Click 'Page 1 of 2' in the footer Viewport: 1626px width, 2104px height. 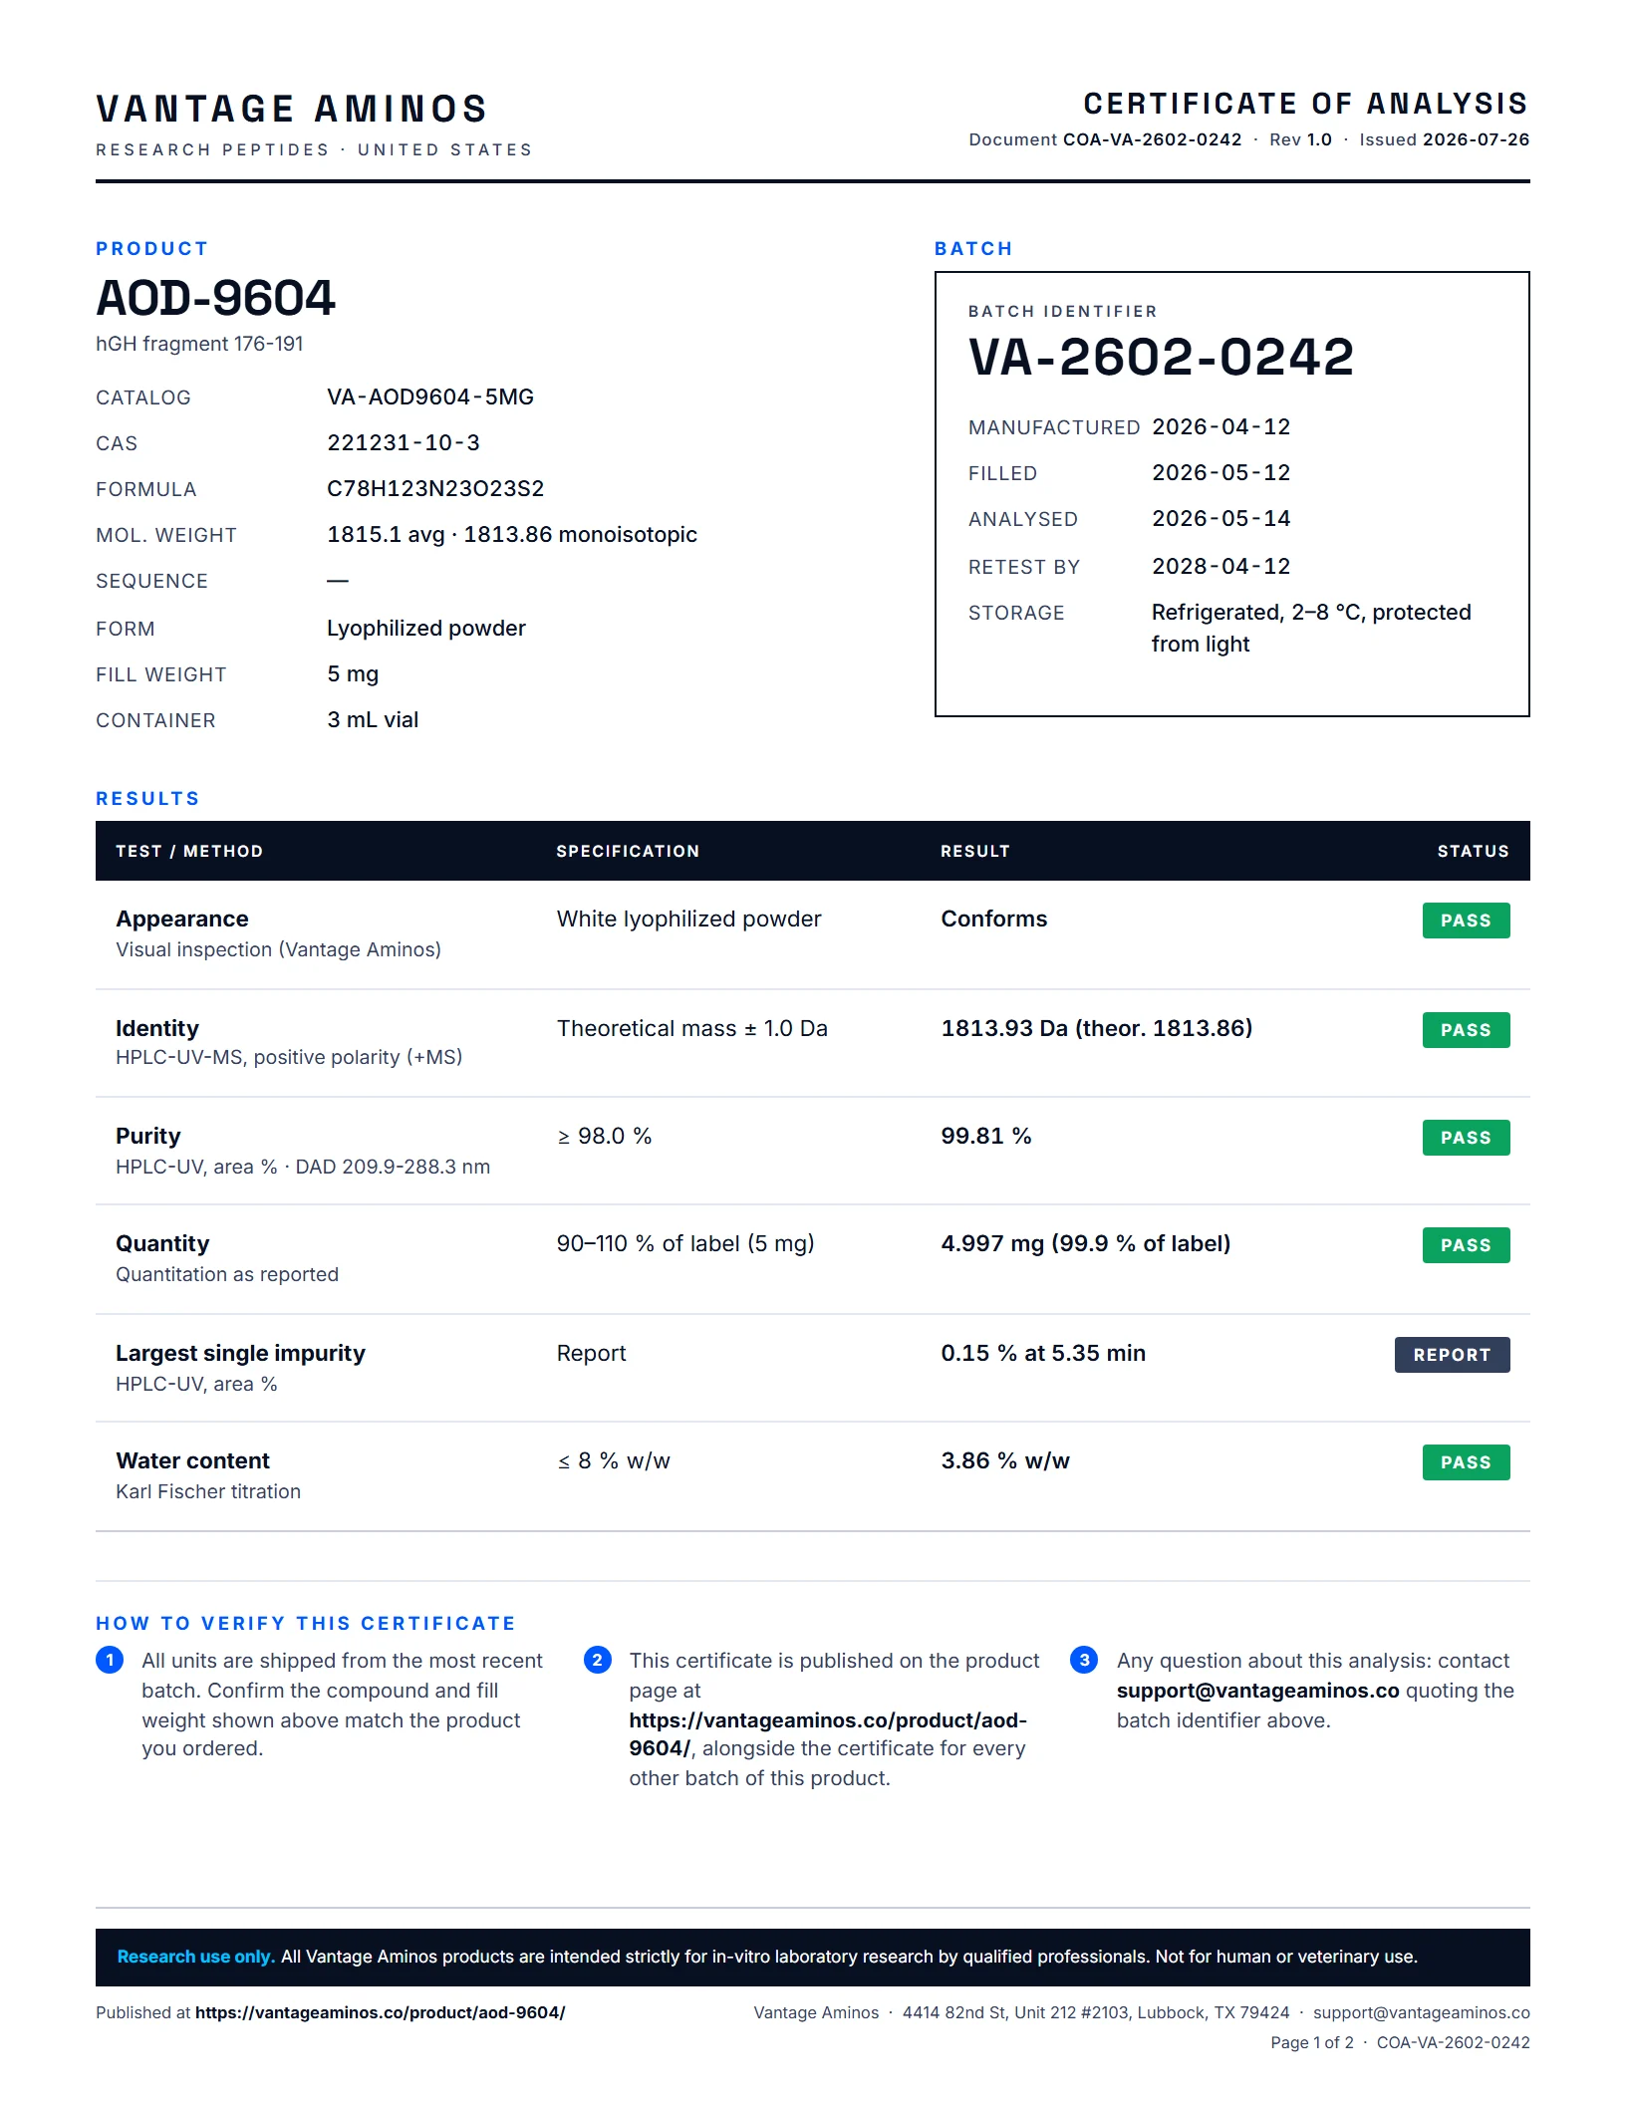click(x=1311, y=2042)
